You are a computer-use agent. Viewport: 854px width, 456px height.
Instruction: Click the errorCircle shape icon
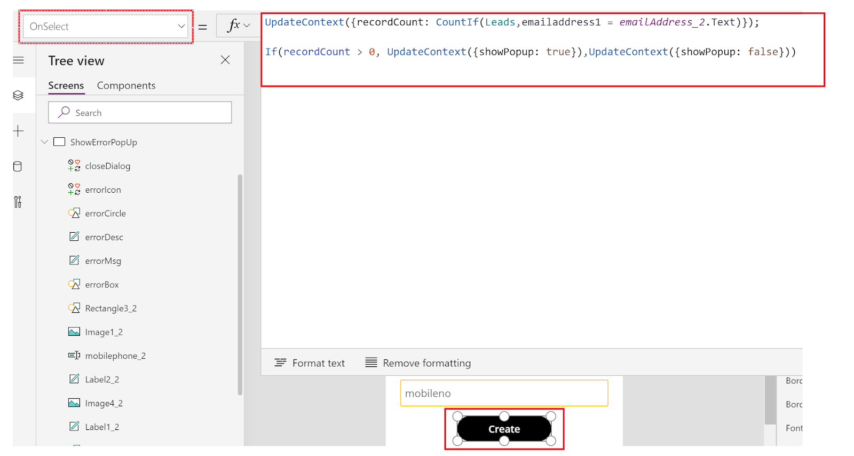[74, 213]
